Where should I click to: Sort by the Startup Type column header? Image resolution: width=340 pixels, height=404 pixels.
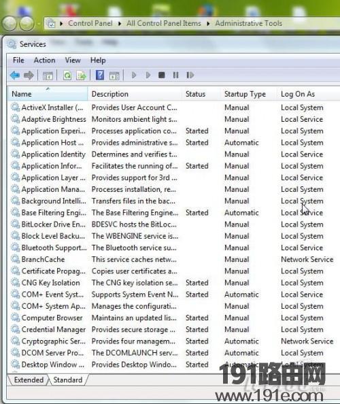[249, 94]
